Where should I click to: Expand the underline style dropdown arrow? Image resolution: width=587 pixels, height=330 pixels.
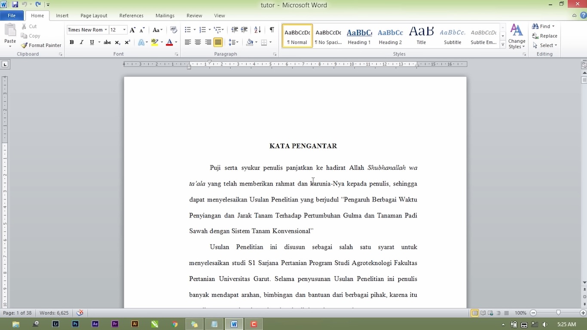coord(99,42)
